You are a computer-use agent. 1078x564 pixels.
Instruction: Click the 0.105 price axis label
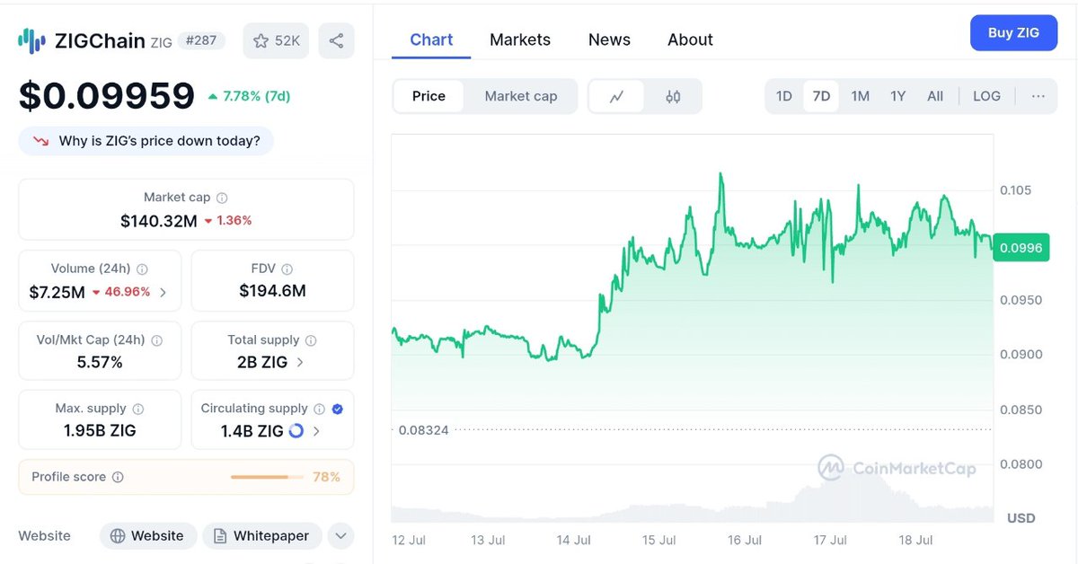point(1016,190)
